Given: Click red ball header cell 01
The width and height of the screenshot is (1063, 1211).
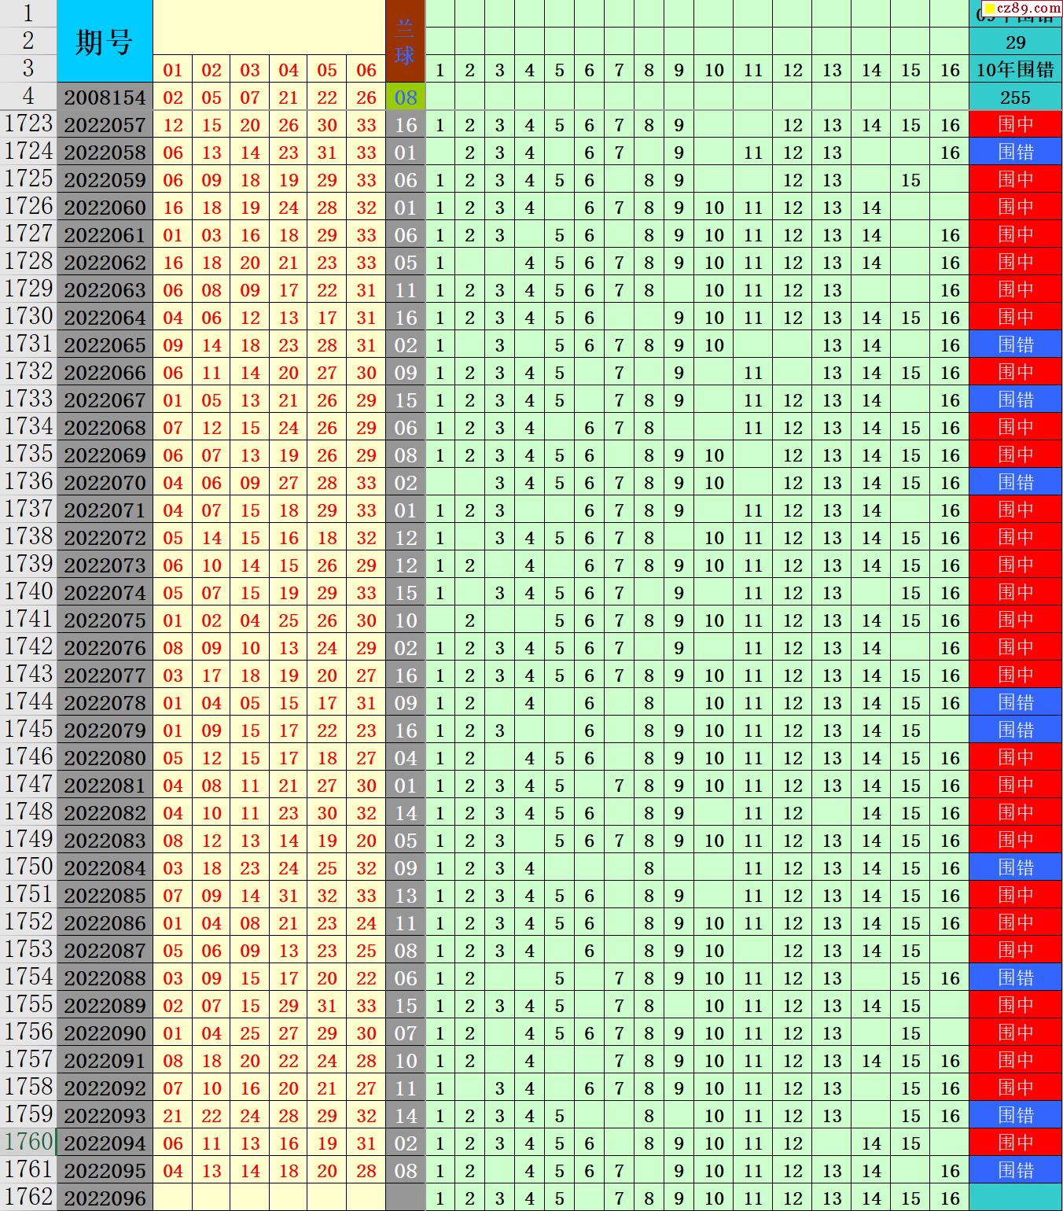Looking at the screenshot, I should pos(172,70).
